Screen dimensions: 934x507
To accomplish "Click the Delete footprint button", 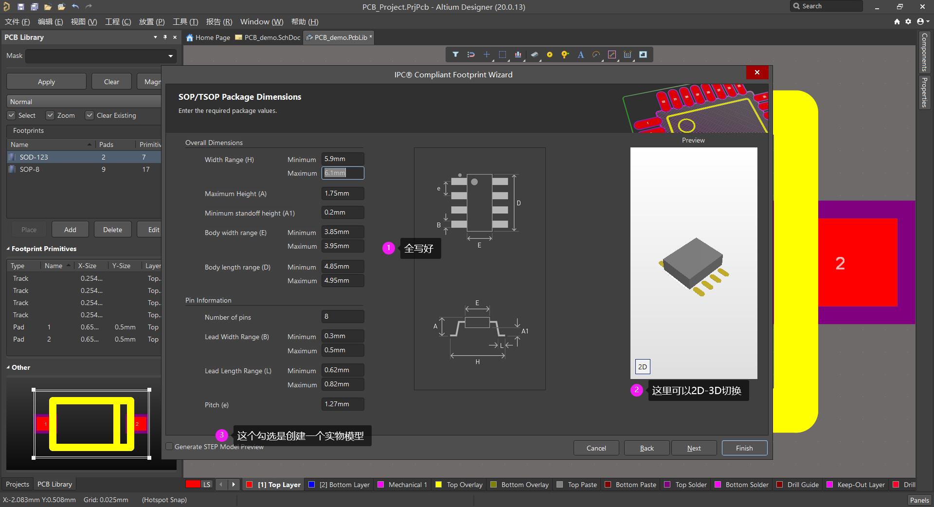I will (x=112, y=230).
